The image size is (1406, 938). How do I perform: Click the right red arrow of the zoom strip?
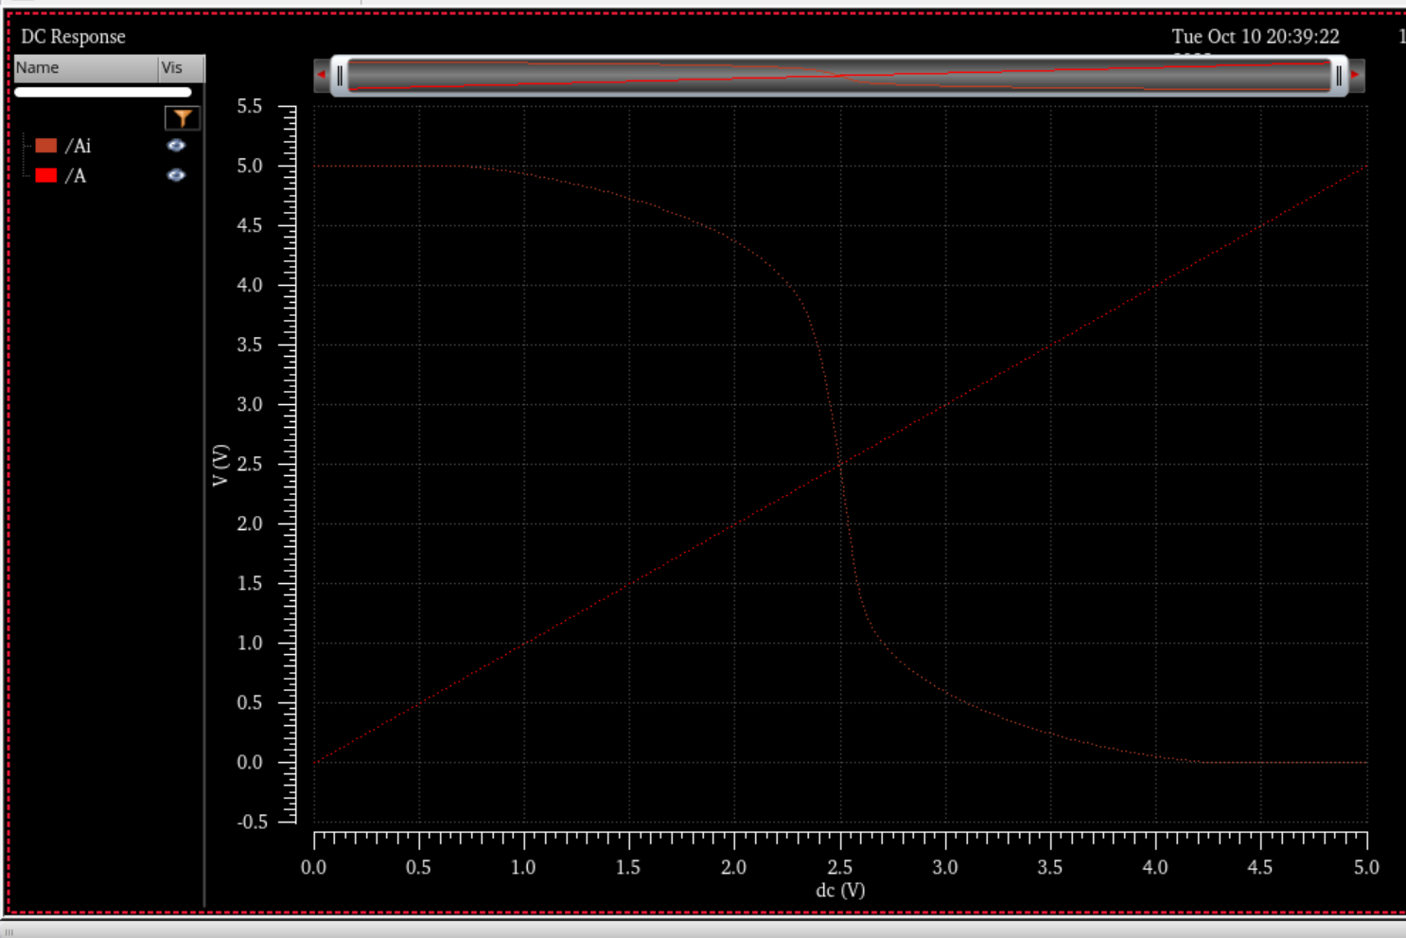tap(1356, 75)
